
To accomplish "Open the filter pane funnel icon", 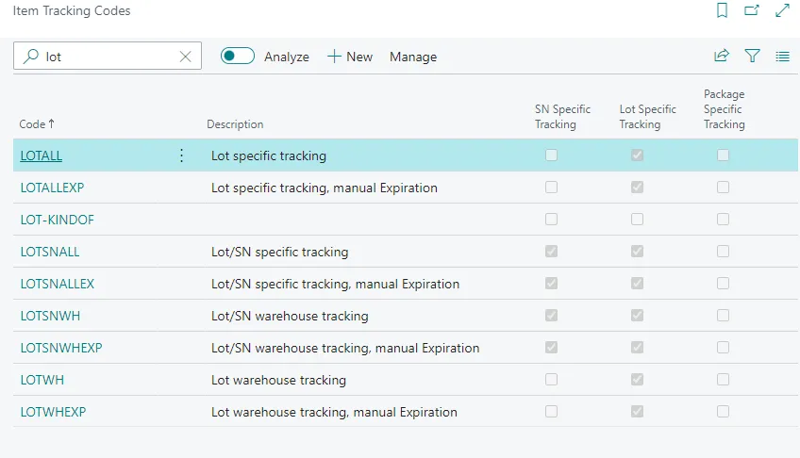I will click(x=752, y=57).
